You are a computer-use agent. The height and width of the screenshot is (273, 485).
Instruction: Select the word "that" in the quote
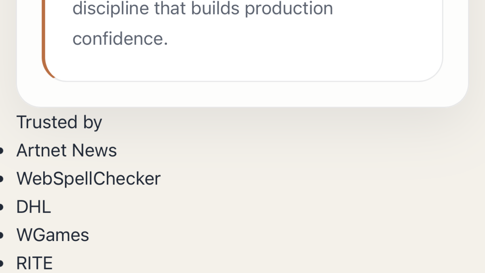click(x=170, y=8)
